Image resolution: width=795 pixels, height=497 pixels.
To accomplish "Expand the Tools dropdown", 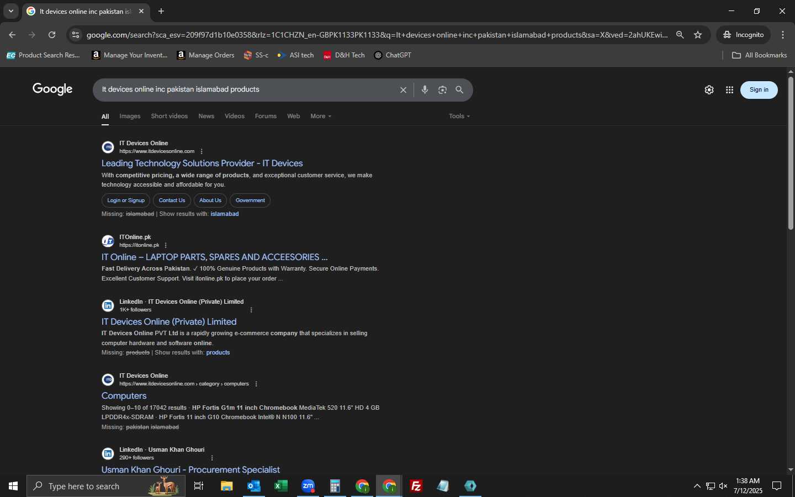I will pyautogui.click(x=459, y=116).
